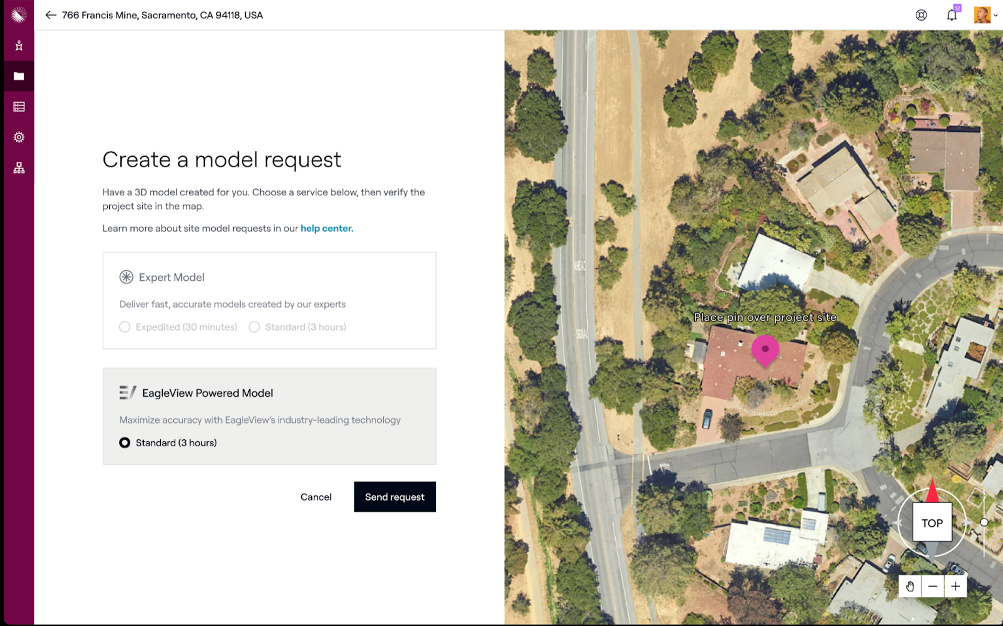Click the Send request button
Screen dimensions: 1003x626
[394, 497]
